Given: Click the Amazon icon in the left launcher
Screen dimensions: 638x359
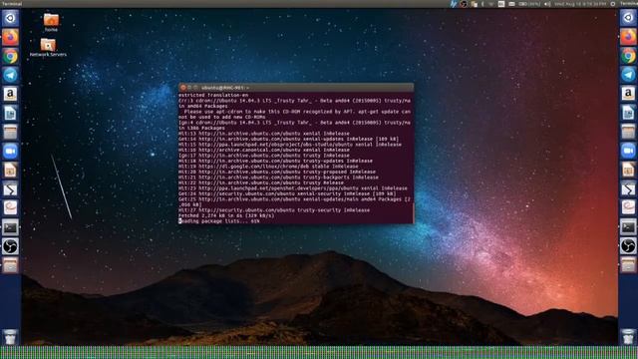Looking at the screenshot, I should tap(10, 94).
